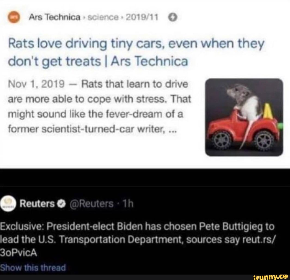290x280 pixels.
Task: Click the '1h' tweet timestamp
Action: point(128,204)
